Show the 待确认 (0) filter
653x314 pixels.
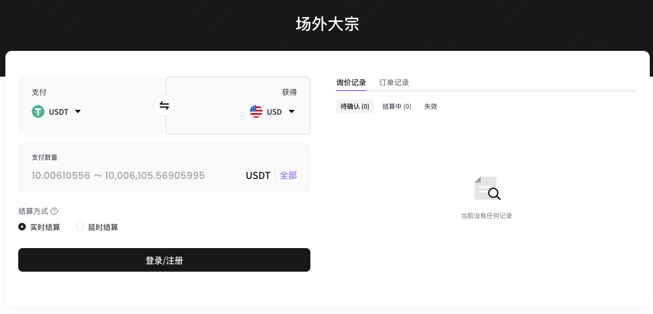click(x=355, y=106)
